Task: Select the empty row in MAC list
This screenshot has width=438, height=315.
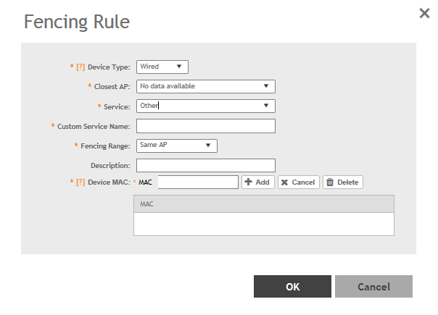Action: [263, 224]
